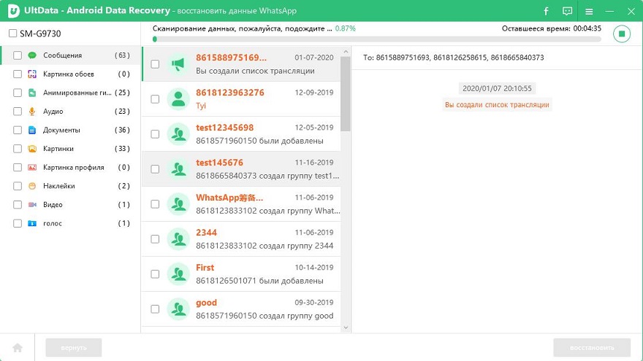Open chat 8618123963276
The image size is (643, 361).
pos(241,99)
